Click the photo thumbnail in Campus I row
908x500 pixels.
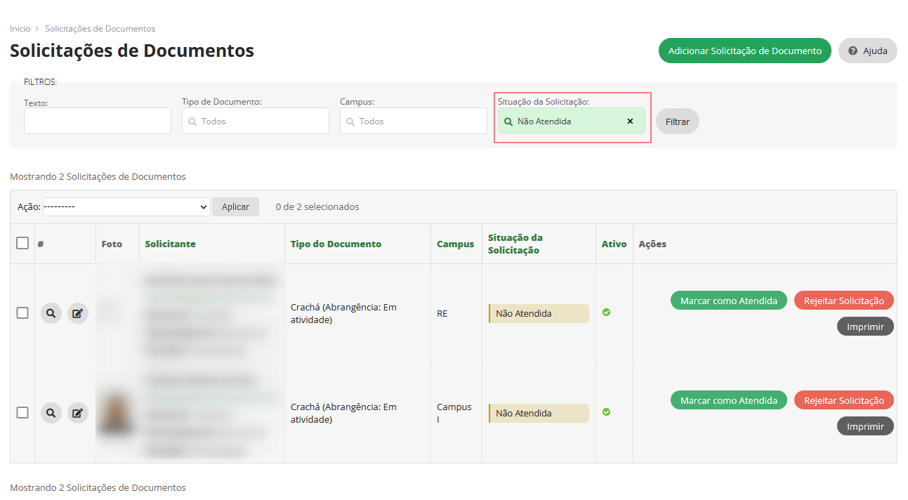coord(117,414)
